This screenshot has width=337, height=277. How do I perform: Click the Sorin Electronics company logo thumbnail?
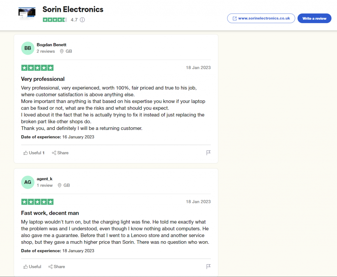click(27, 14)
